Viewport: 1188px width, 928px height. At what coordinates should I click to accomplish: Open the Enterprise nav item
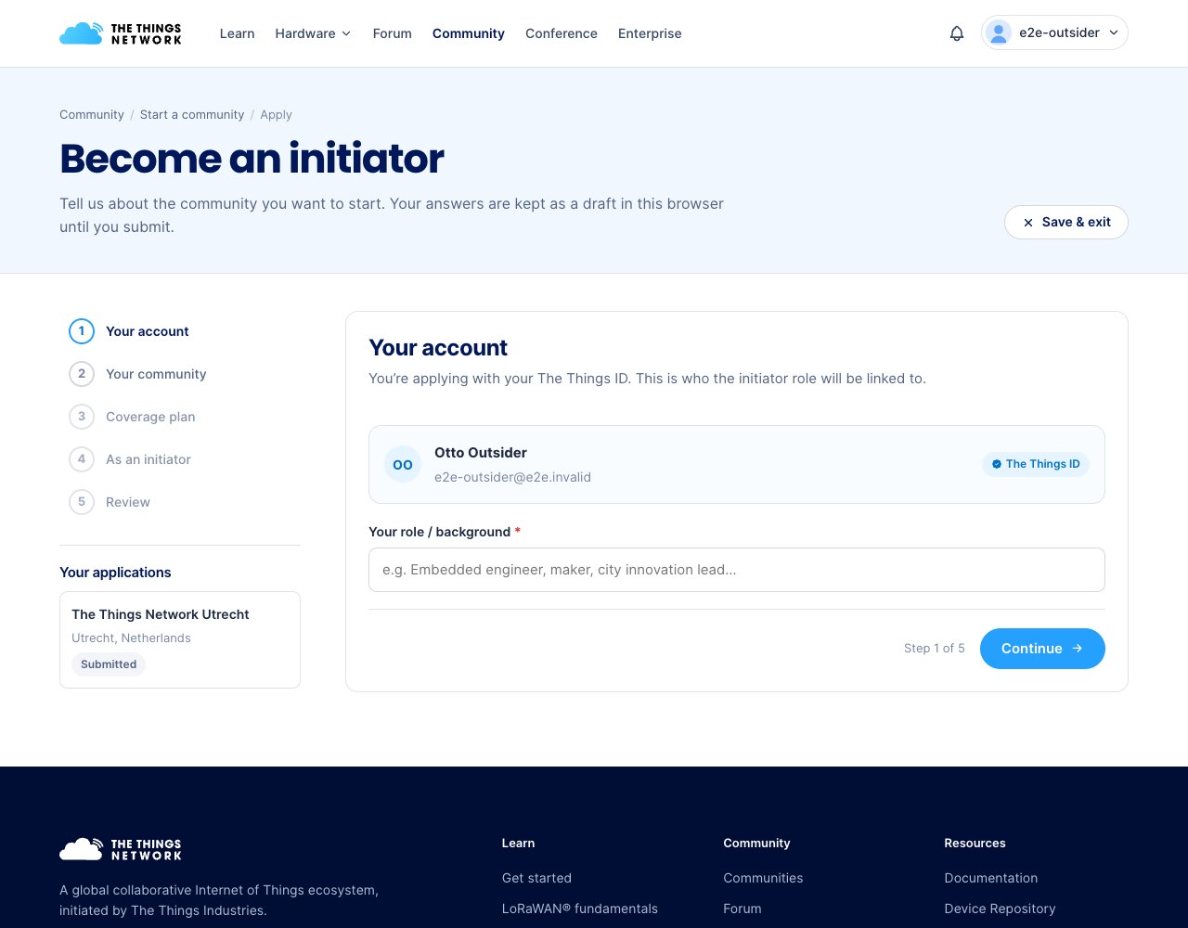coord(650,33)
